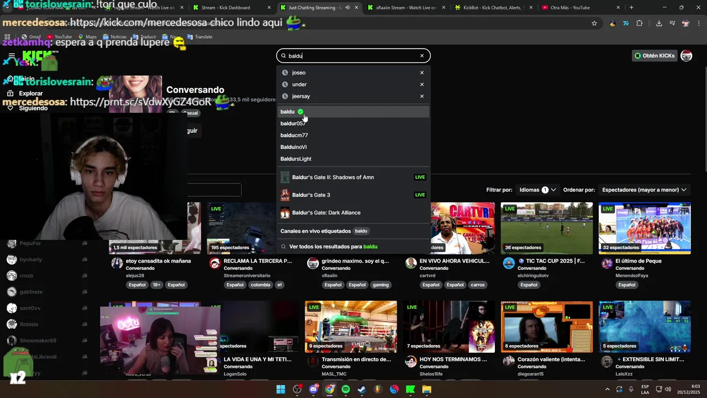Screen dimensions: 707x398
Task: Bookmark this page with the star icon
Action: point(594,23)
